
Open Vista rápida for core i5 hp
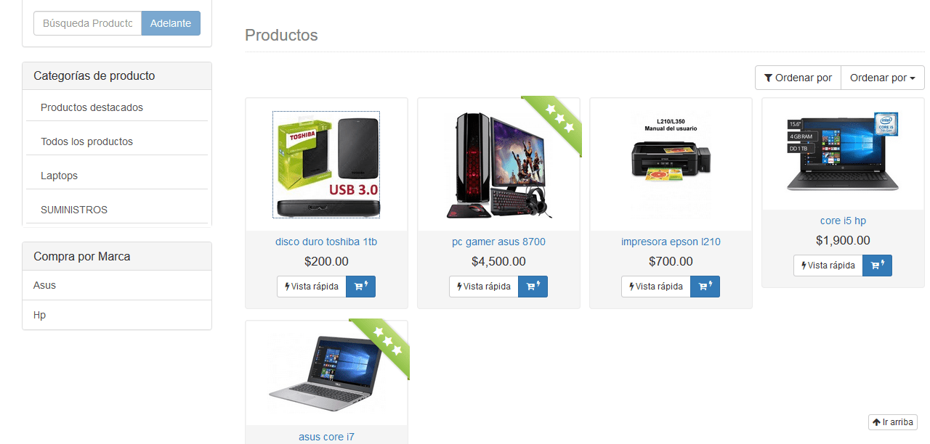coord(828,266)
